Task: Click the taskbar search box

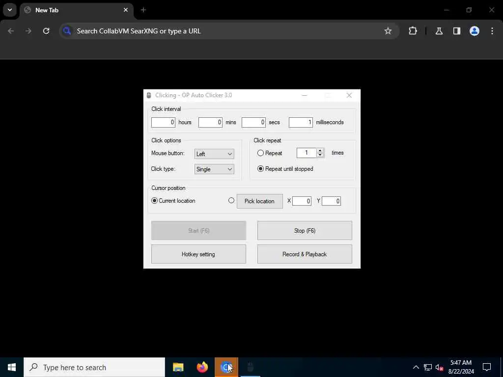Action: 94,367
